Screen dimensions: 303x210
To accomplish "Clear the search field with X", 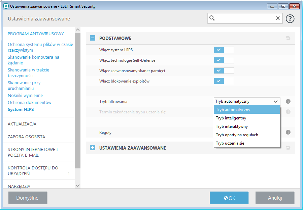I will pos(278,18).
